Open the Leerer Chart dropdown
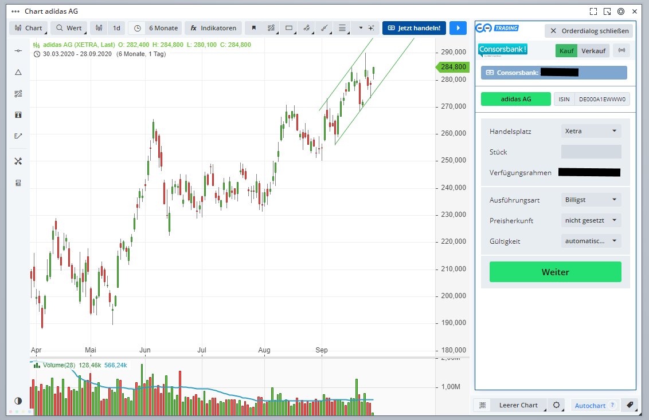The height and width of the screenshot is (420, 649). coord(519,405)
